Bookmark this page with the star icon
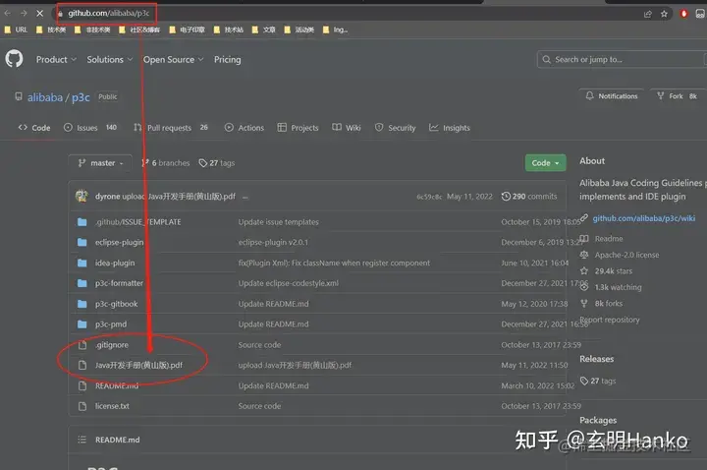This screenshot has height=470, width=707. coord(664,14)
